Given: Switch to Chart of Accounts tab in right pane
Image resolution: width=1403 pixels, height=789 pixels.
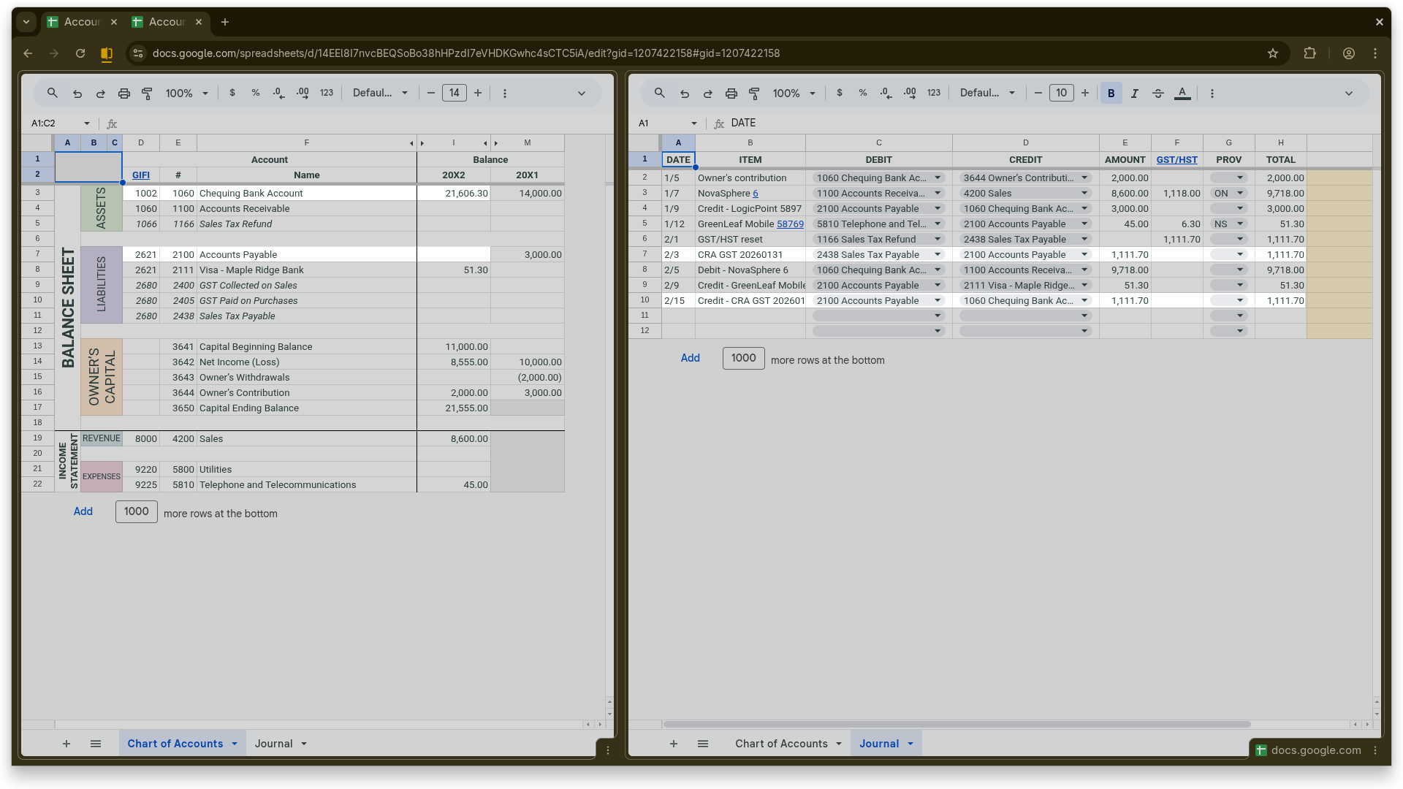Looking at the screenshot, I should tap(781, 744).
